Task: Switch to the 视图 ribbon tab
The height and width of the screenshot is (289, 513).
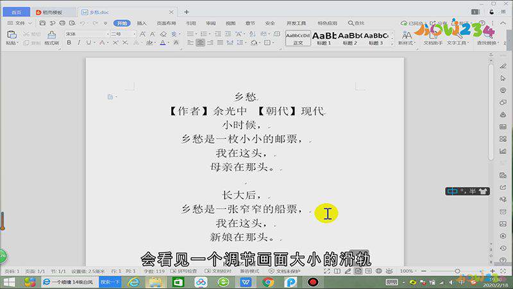Action: [230, 23]
